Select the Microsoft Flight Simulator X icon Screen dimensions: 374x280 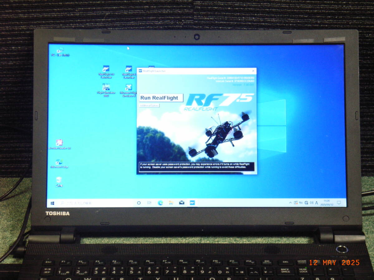(128, 90)
